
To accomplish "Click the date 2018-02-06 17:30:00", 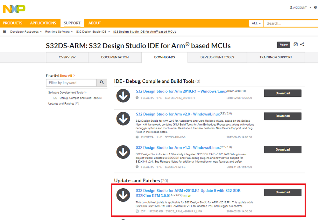I will point(239,98).
